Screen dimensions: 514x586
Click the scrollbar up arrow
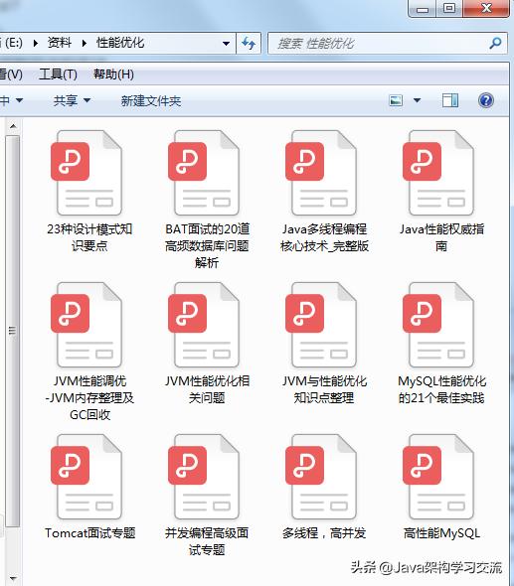coord(13,126)
